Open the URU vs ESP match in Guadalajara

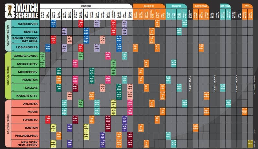[124, 56]
